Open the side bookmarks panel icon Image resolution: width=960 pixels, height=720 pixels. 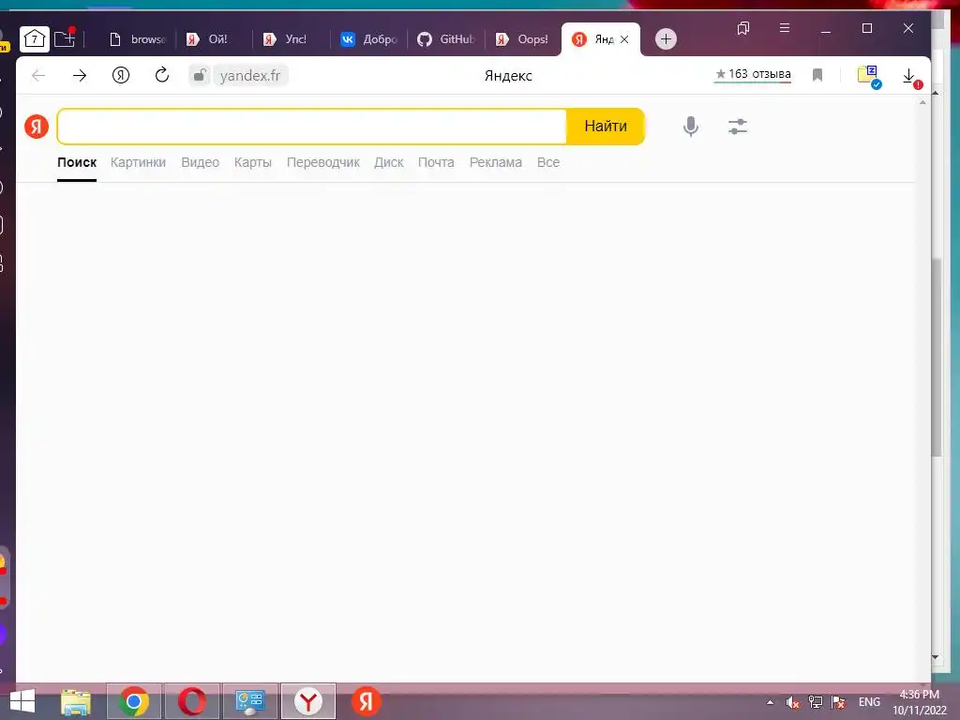point(743,28)
